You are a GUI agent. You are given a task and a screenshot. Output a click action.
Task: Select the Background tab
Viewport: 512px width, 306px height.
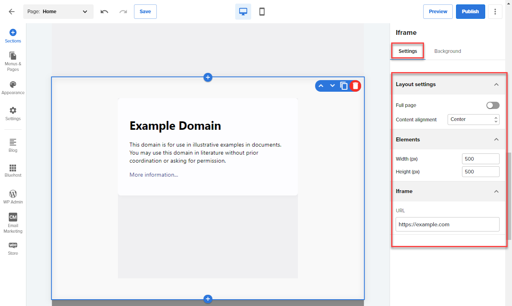pyautogui.click(x=448, y=51)
